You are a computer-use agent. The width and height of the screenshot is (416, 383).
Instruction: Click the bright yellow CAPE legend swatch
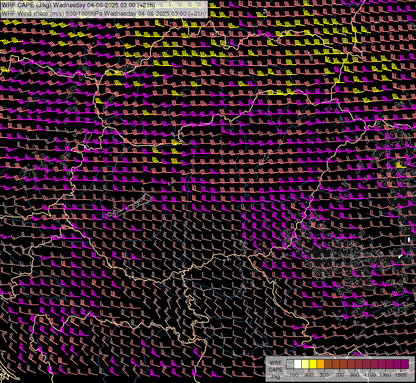(313, 364)
